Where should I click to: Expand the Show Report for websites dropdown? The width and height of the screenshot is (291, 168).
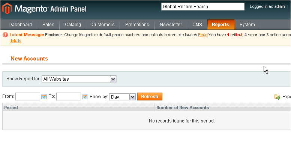pos(113,79)
